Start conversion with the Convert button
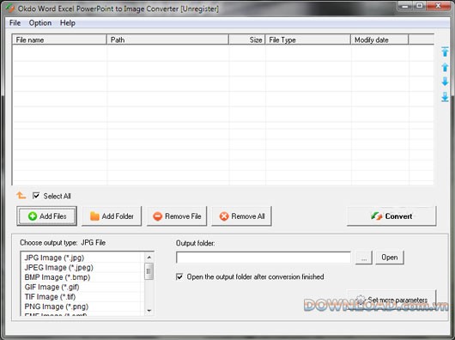Image resolution: width=455 pixels, height=340 pixels. click(x=391, y=216)
